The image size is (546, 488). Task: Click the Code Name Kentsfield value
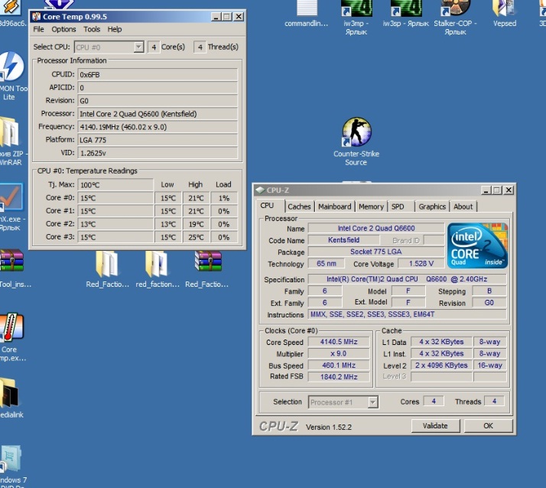click(x=343, y=240)
